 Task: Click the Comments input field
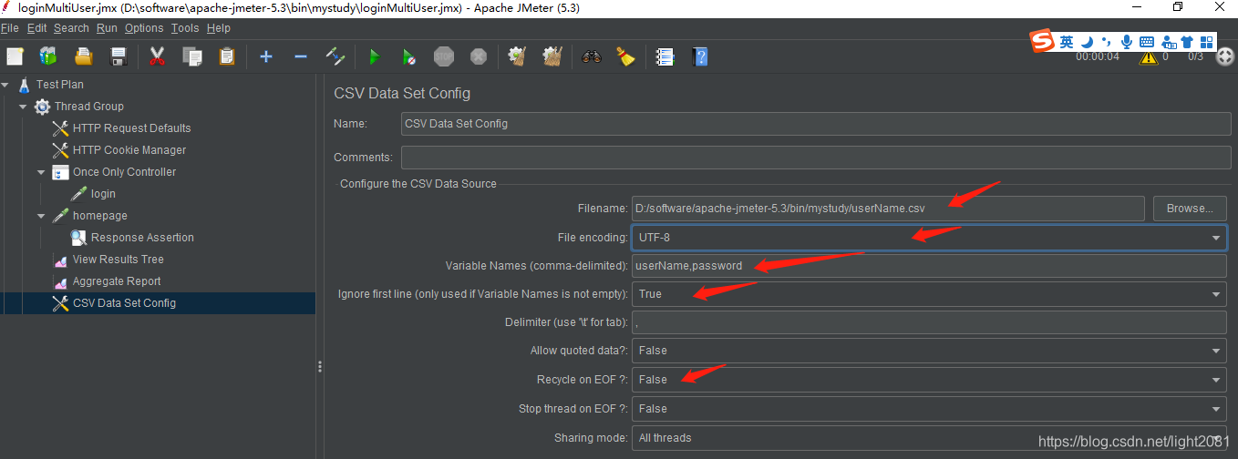pyautogui.click(x=815, y=158)
